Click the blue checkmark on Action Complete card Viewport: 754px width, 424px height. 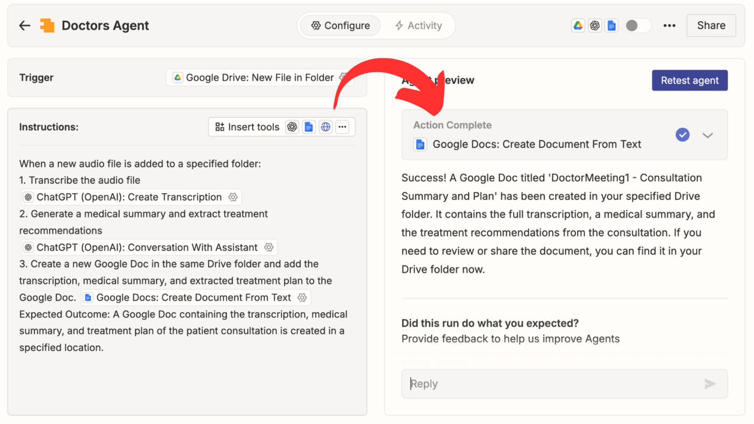pos(682,135)
